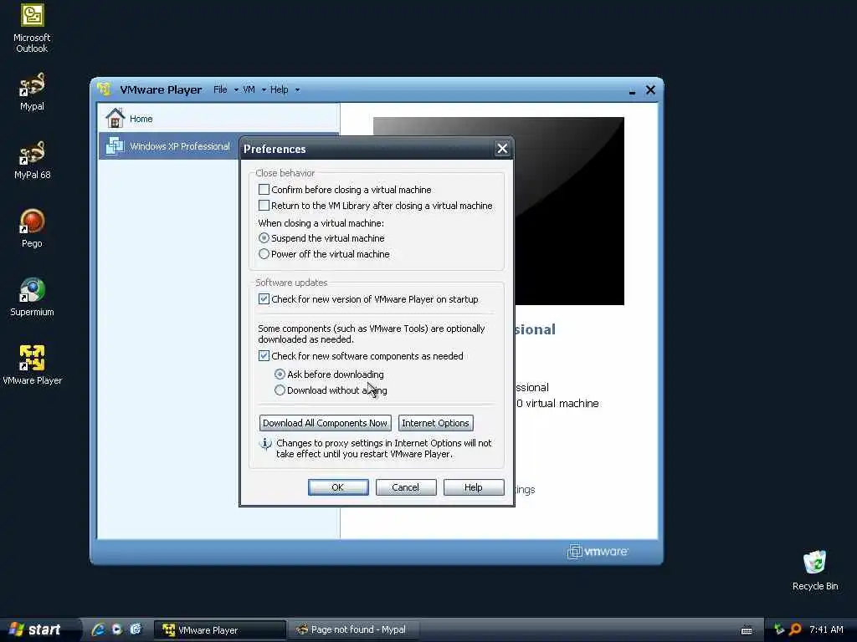Click the Home icon in VMware library
The width and height of the screenshot is (857, 642).
click(115, 118)
